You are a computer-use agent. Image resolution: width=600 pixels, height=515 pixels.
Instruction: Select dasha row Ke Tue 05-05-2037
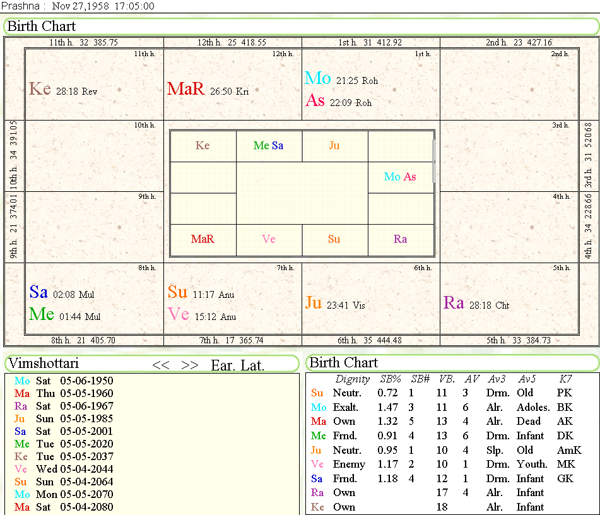pyautogui.click(x=64, y=457)
